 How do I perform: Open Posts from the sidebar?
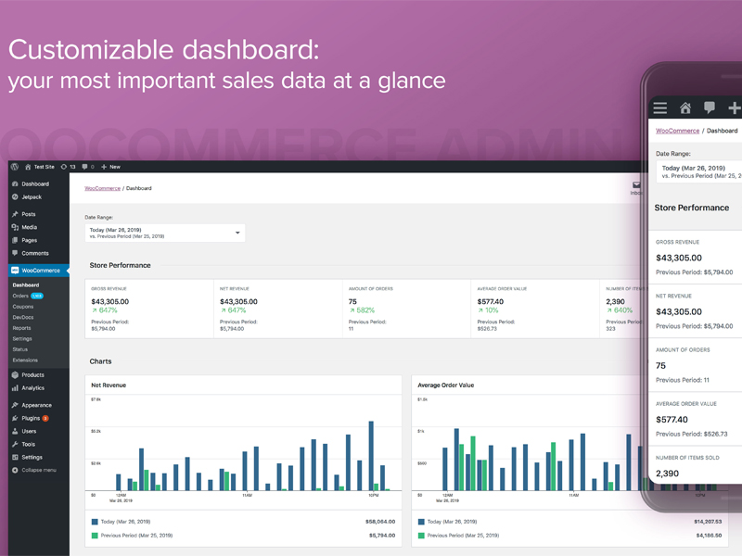29,214
